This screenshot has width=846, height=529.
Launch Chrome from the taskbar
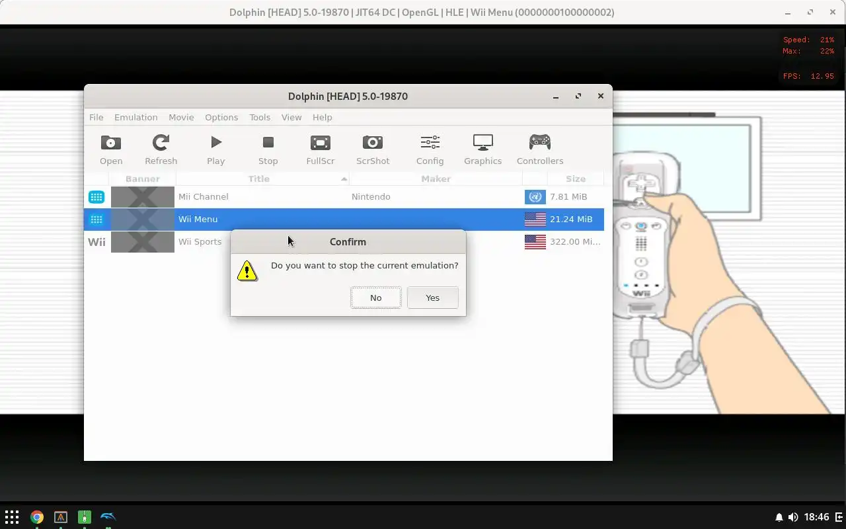click(x=36, y=517)
